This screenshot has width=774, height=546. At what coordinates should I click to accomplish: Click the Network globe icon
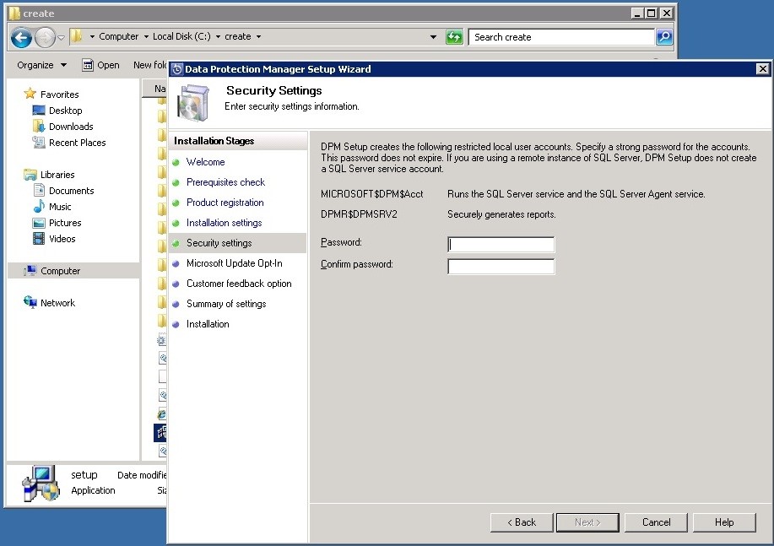pyautogui.click(x=30, y=301)
